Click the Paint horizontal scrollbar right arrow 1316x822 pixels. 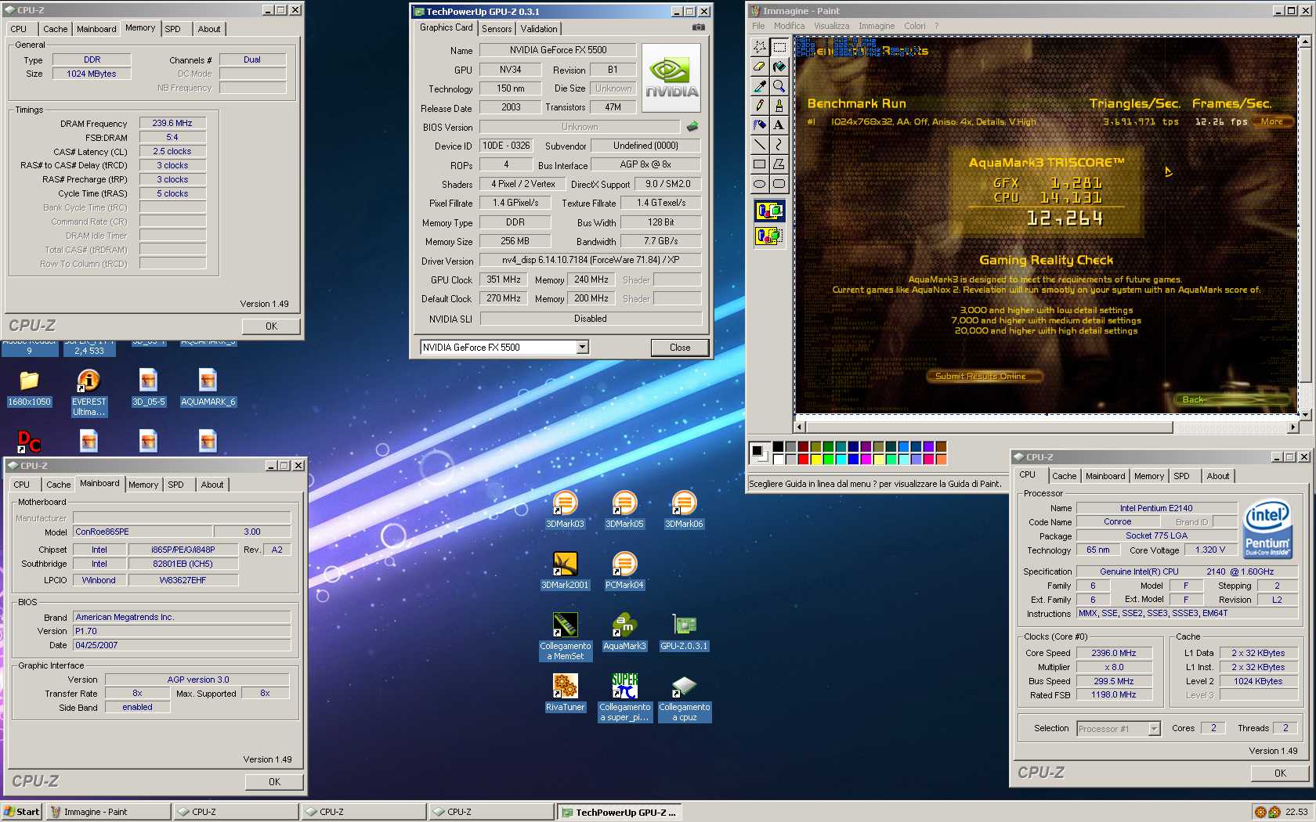coord(1292,427)
